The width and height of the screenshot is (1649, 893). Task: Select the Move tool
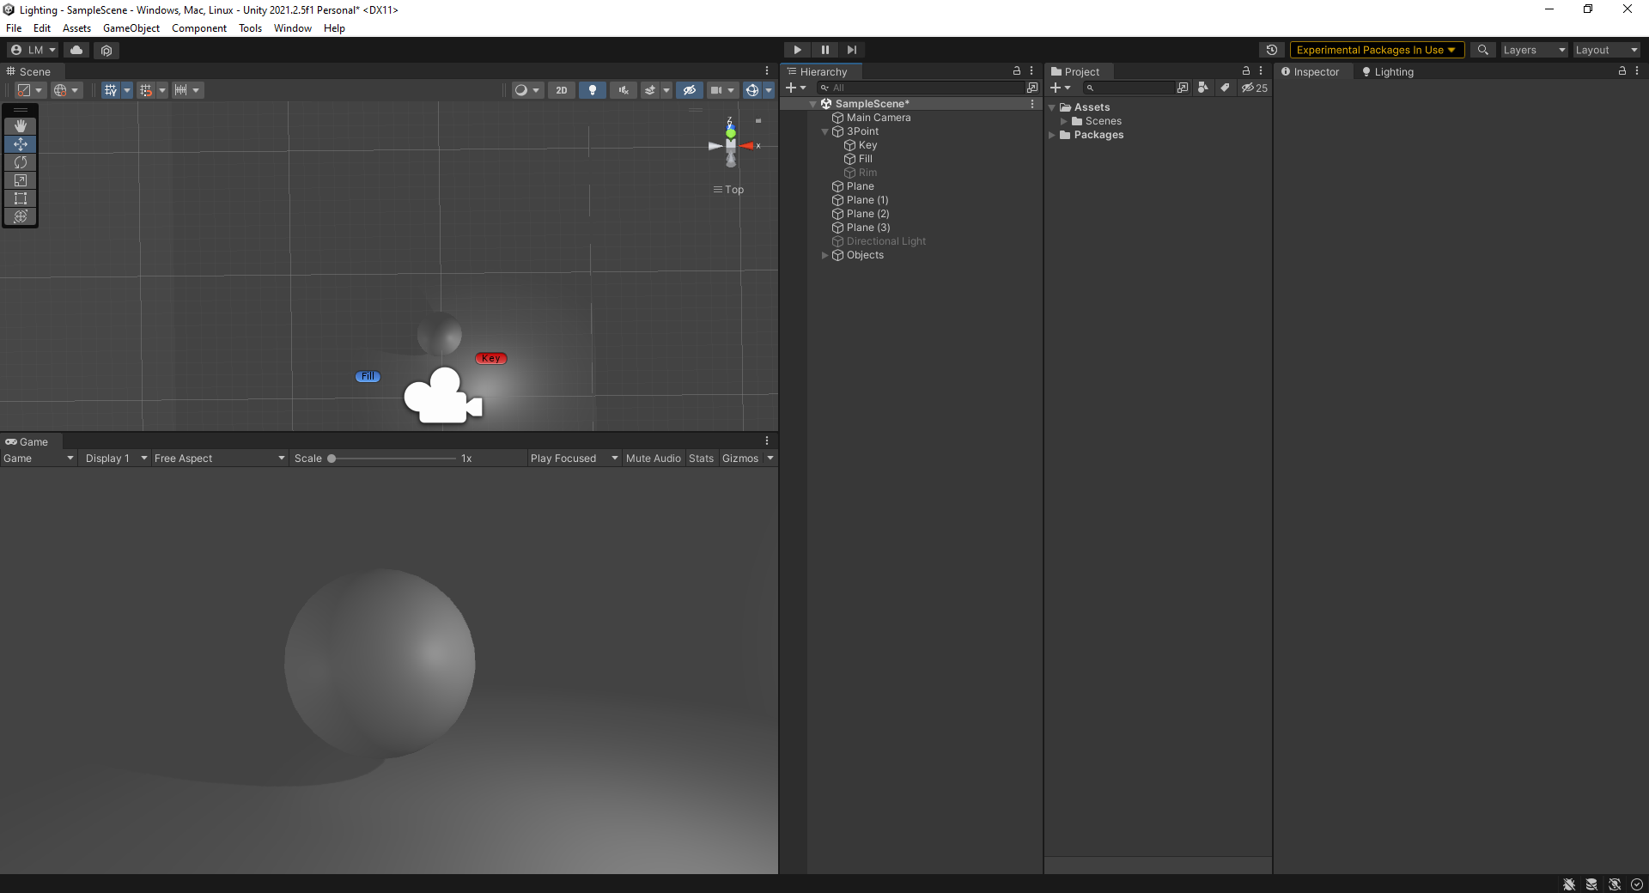coord(21,144)
